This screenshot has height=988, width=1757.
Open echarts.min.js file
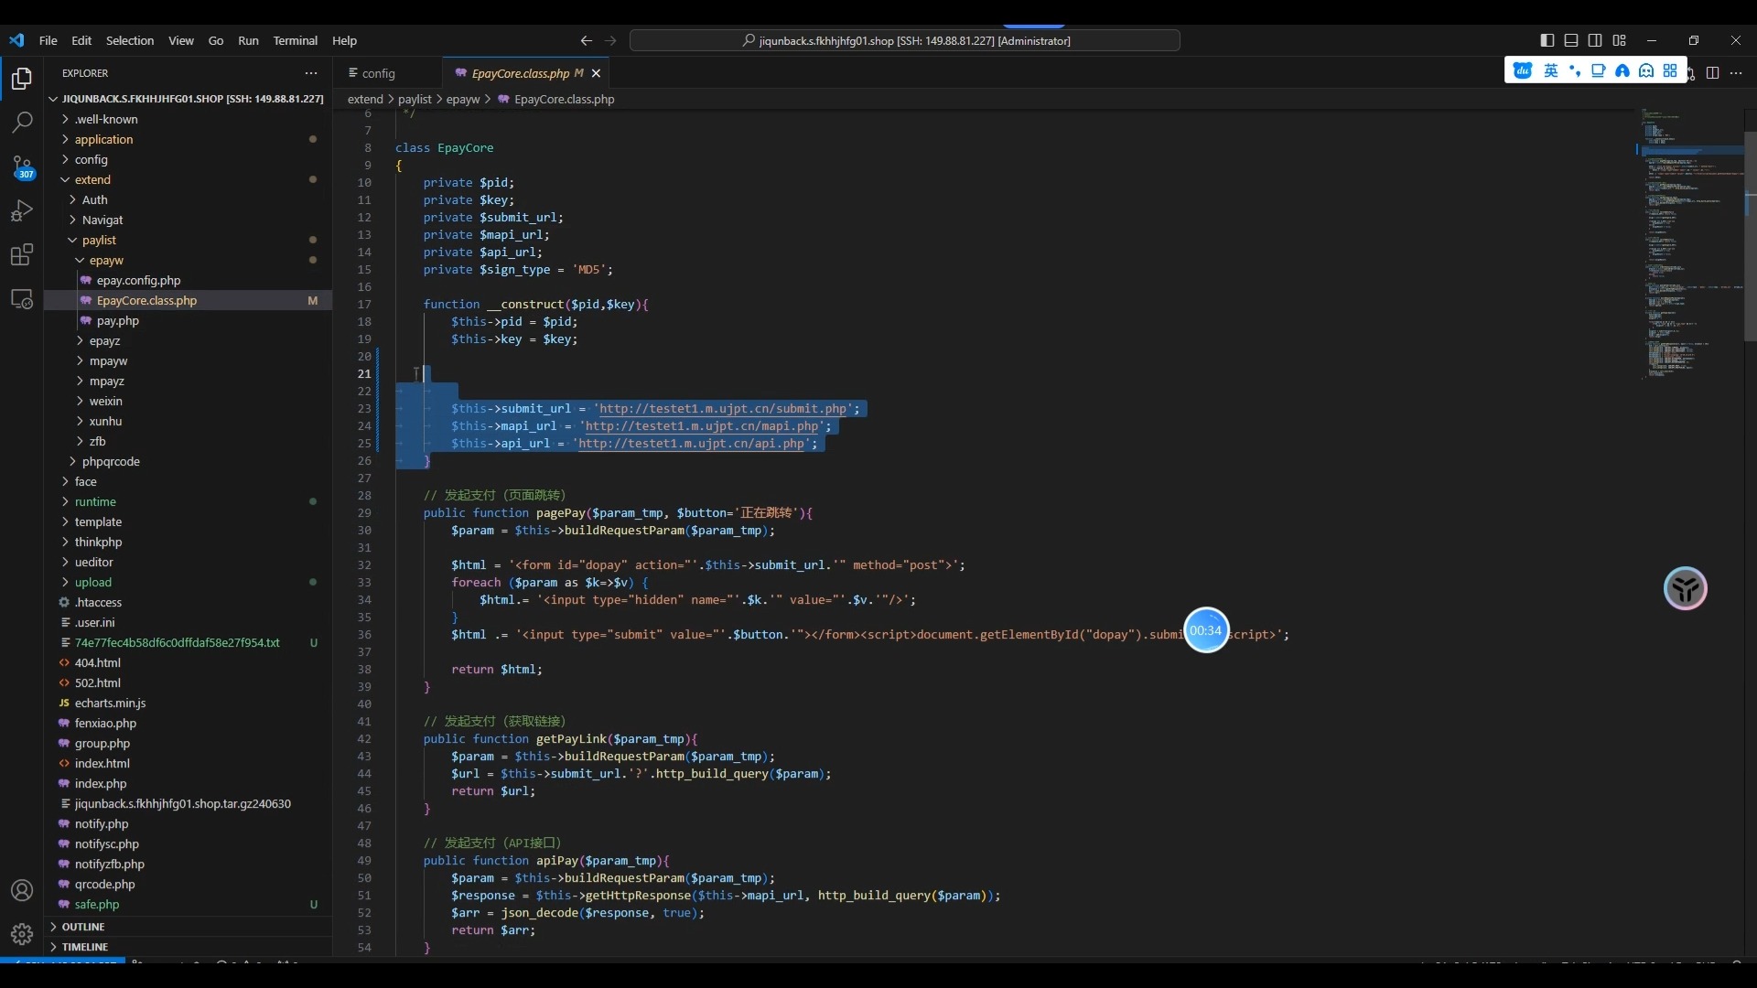click(x=188, y=703)
